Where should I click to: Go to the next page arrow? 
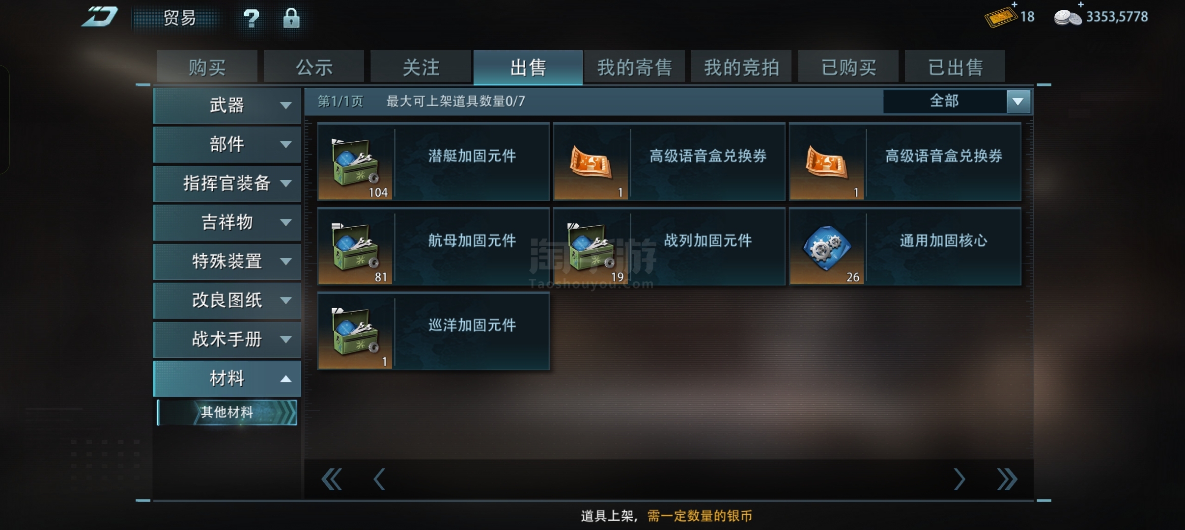[959, 479]
